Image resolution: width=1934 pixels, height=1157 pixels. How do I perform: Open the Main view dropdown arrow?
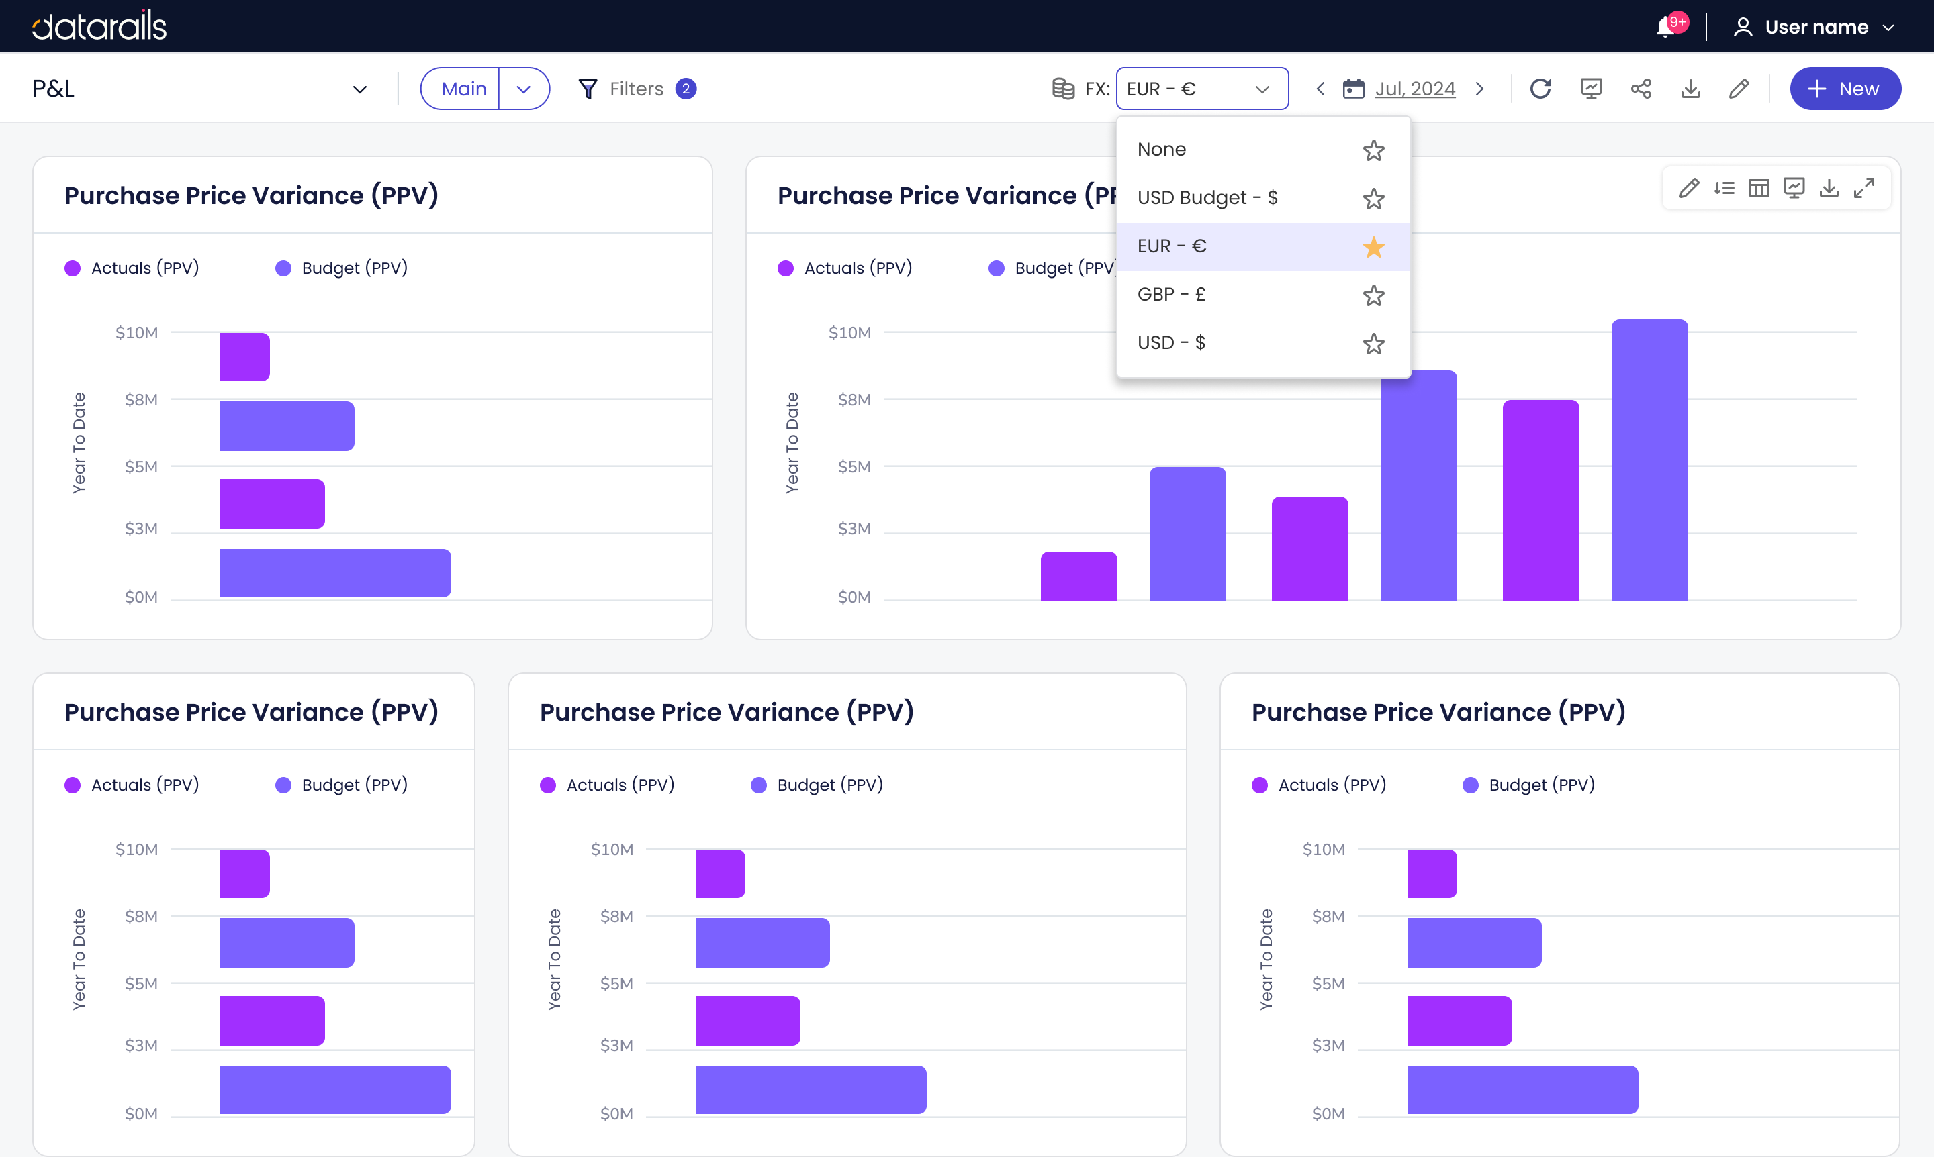click(x=524, y=89)
